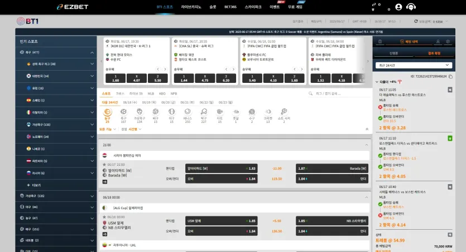466x252 pixels.
Task: Open the green icon on 06/17 11:10 bet
Action: click(450, 139)
